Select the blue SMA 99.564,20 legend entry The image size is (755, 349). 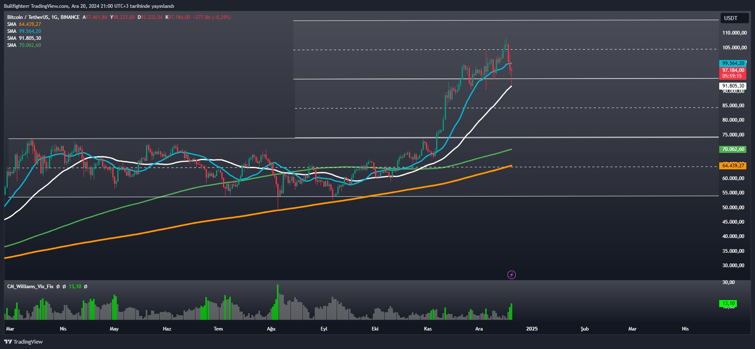(24, 31)
